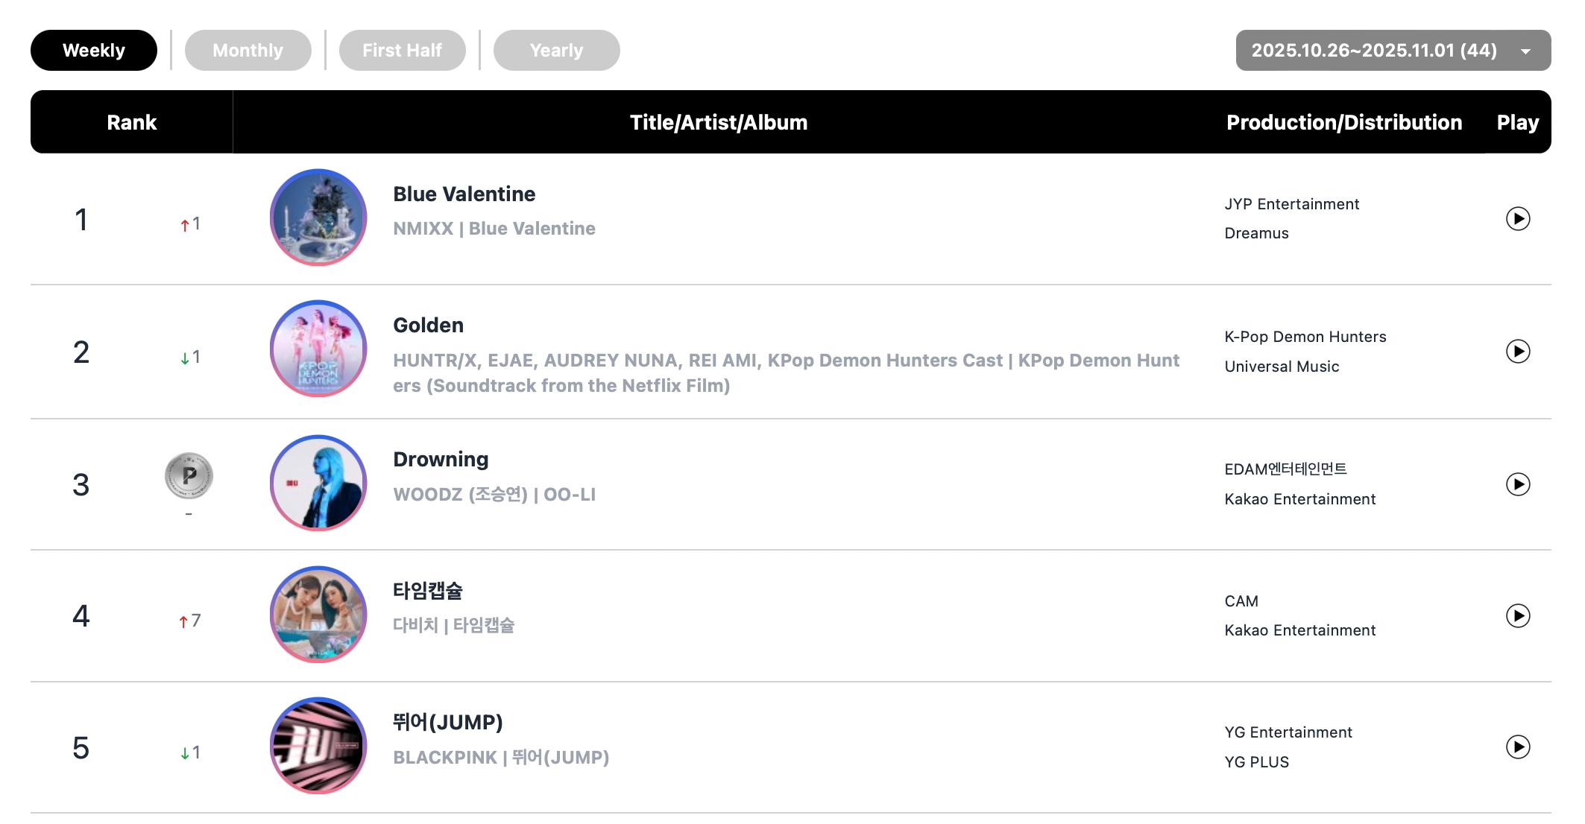Open the Drowning song title link
Viewport: 1585px width, 824px height.
pos(441,460)
